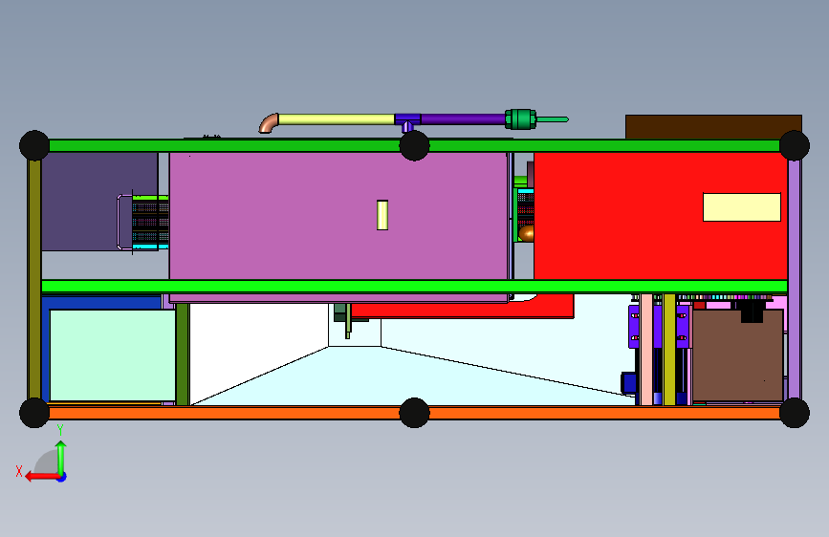This screenshot has height=537, width=829.
Task: Select the purple right vertical post
Action: (x=795, y=279)
